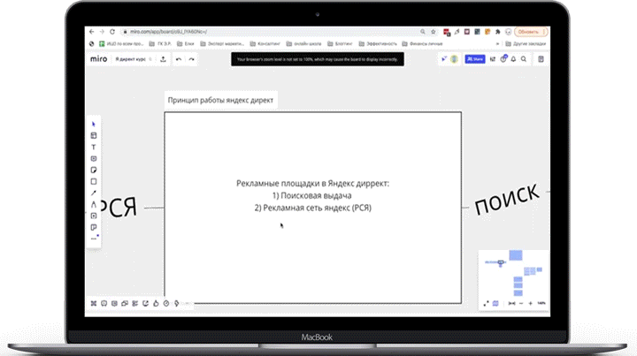Select the sticky note tool
The image size is (637, 356).
94,170
